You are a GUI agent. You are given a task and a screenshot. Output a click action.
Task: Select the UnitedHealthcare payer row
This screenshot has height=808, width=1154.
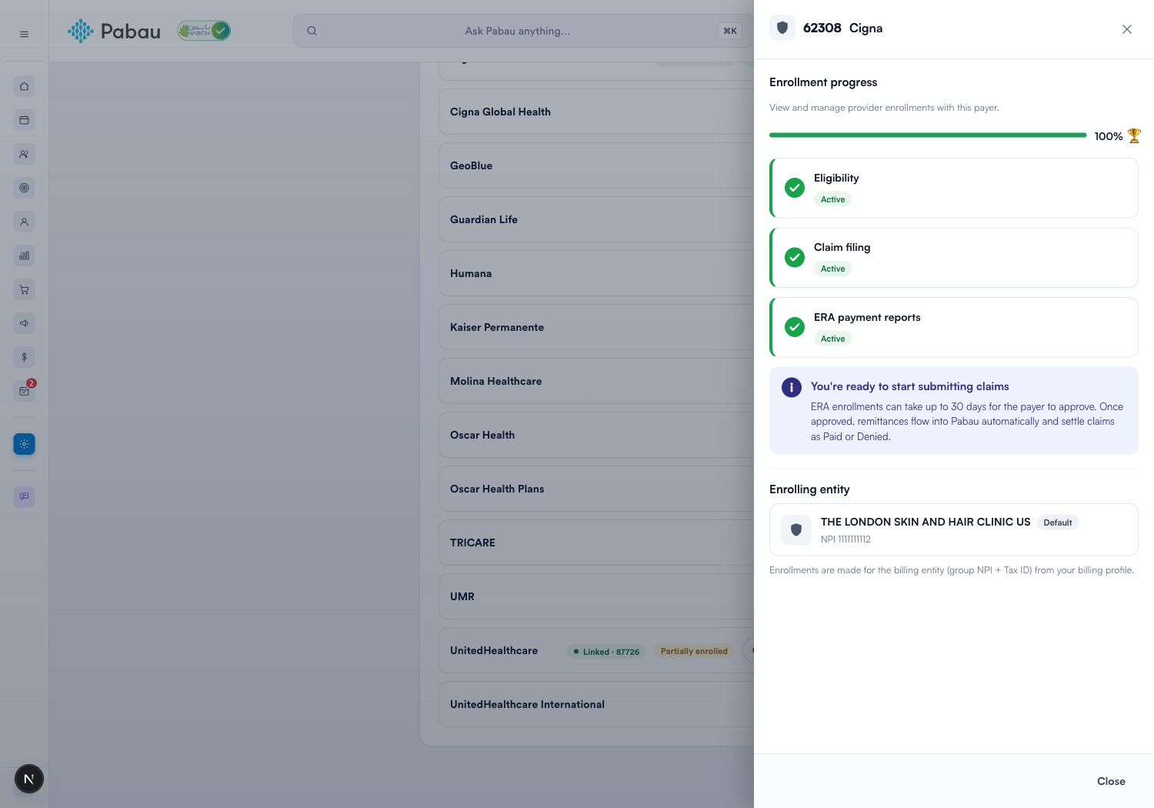pyautogui.click(x=596, y=650)
